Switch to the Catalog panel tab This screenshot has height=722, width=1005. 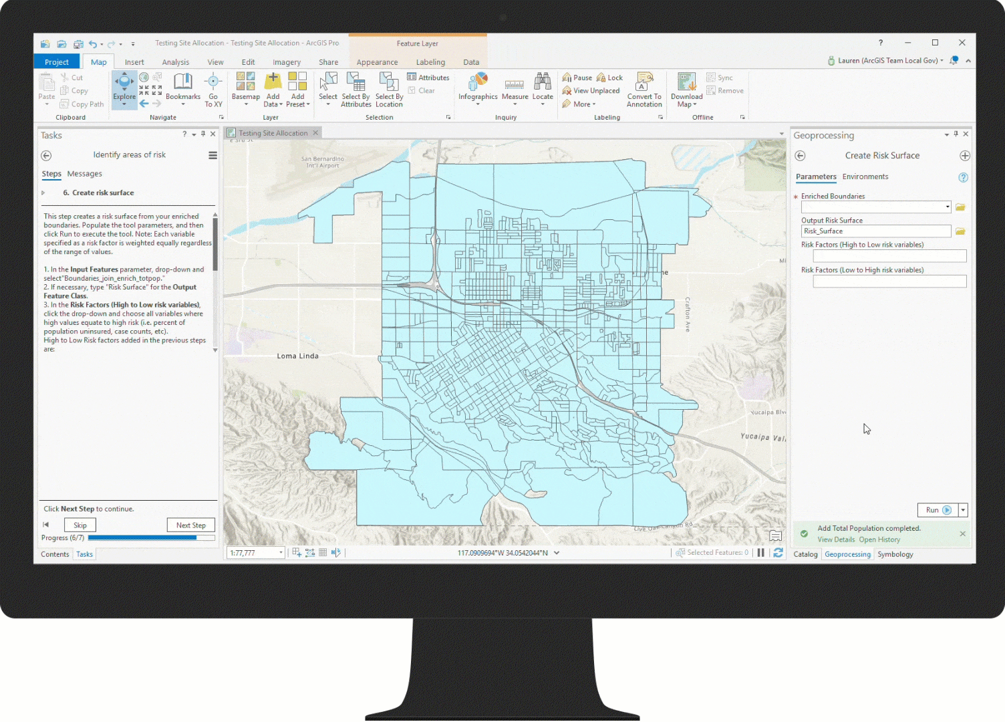[805, 554]
